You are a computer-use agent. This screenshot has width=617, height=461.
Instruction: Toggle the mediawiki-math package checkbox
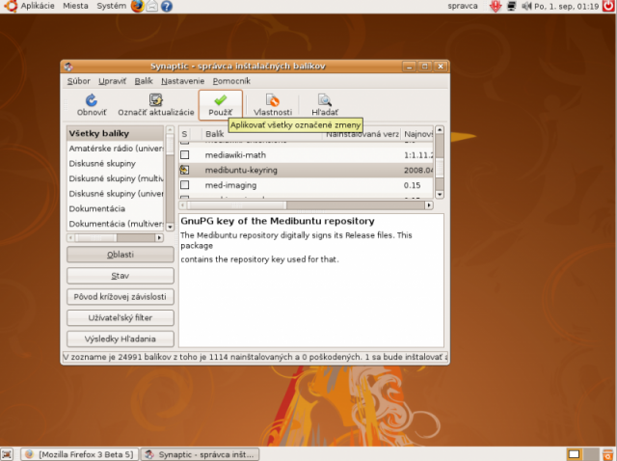pyautogui.click(x=184, y=154)
